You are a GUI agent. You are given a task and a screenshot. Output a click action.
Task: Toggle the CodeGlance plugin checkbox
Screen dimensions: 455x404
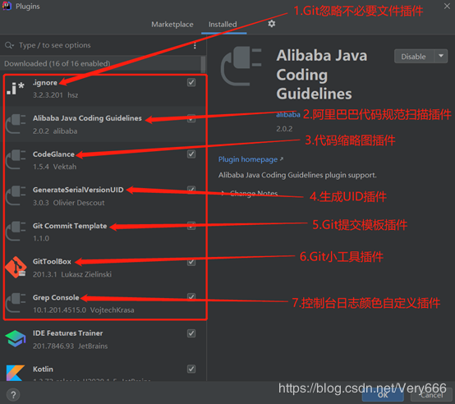click(x=191, y=154)
